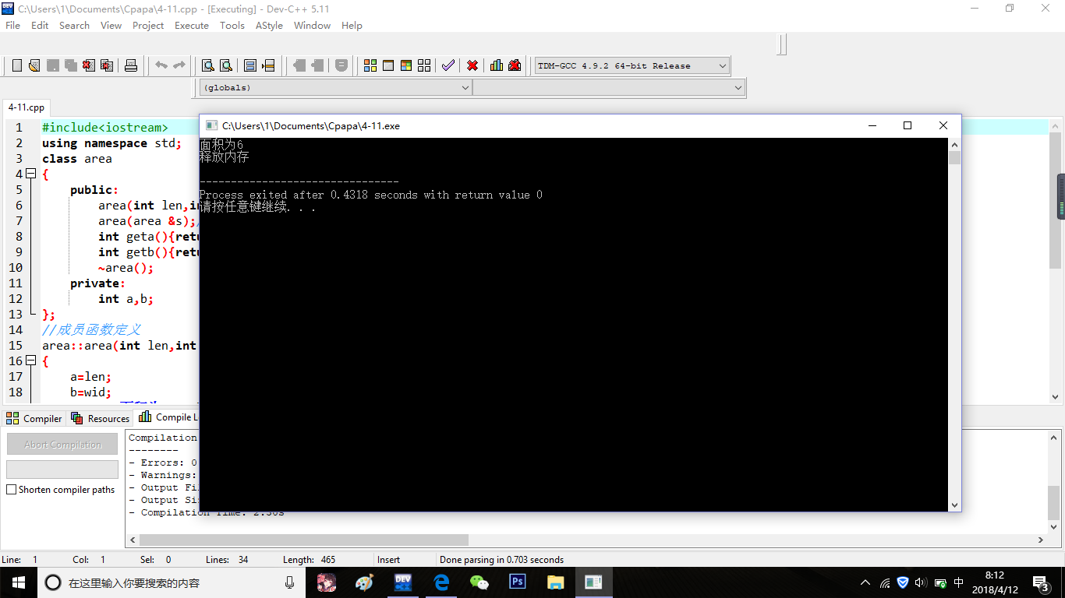Click the New file toolbar icon
1065x598 pixels.
point(17,65)
